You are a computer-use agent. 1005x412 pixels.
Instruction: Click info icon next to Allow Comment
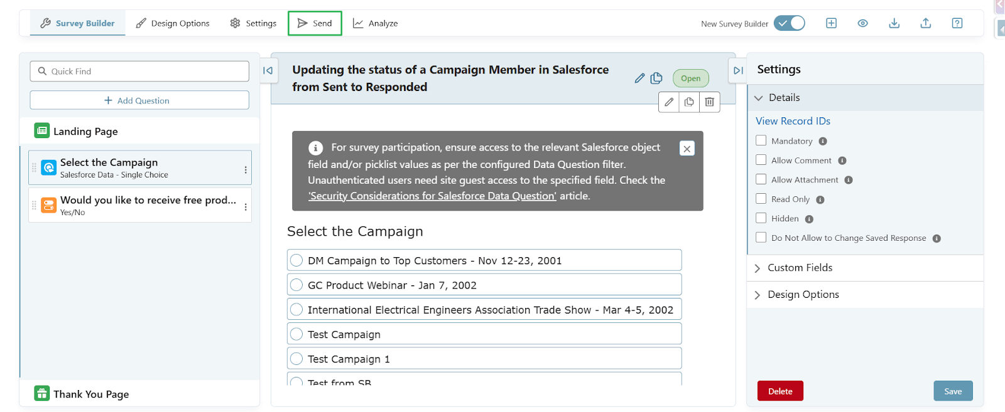[x=842, y=161]
